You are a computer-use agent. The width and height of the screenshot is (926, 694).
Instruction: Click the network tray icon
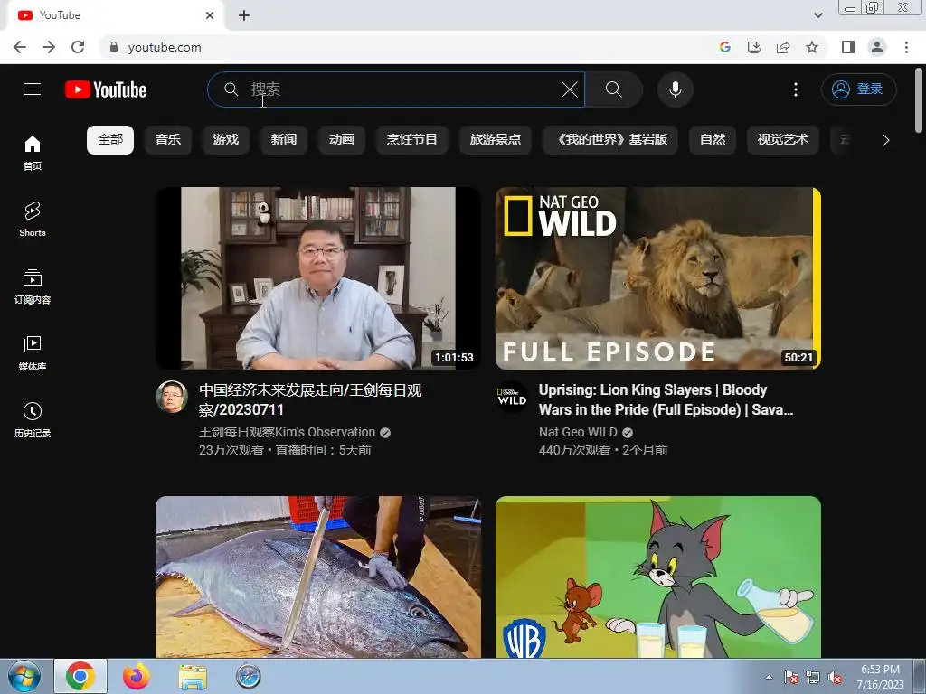813,678
